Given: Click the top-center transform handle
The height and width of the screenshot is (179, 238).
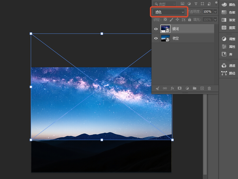Looking at the screenshot, I should (102, 34).
